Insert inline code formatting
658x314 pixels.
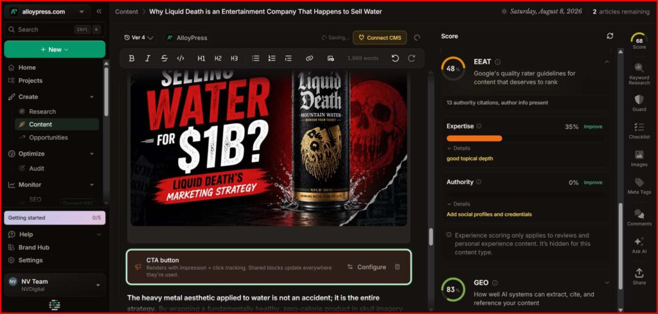coord(181,58)
